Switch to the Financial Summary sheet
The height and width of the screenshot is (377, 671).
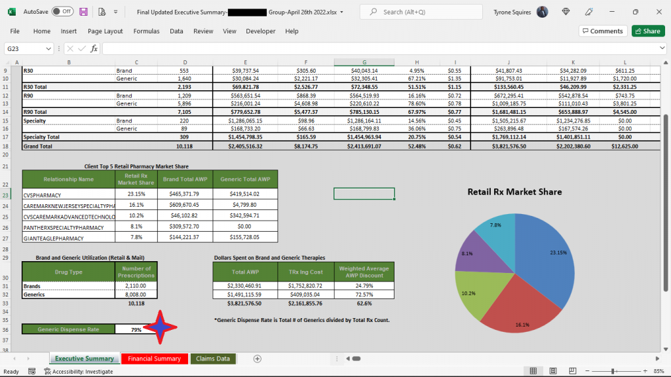tap(154, 359)
